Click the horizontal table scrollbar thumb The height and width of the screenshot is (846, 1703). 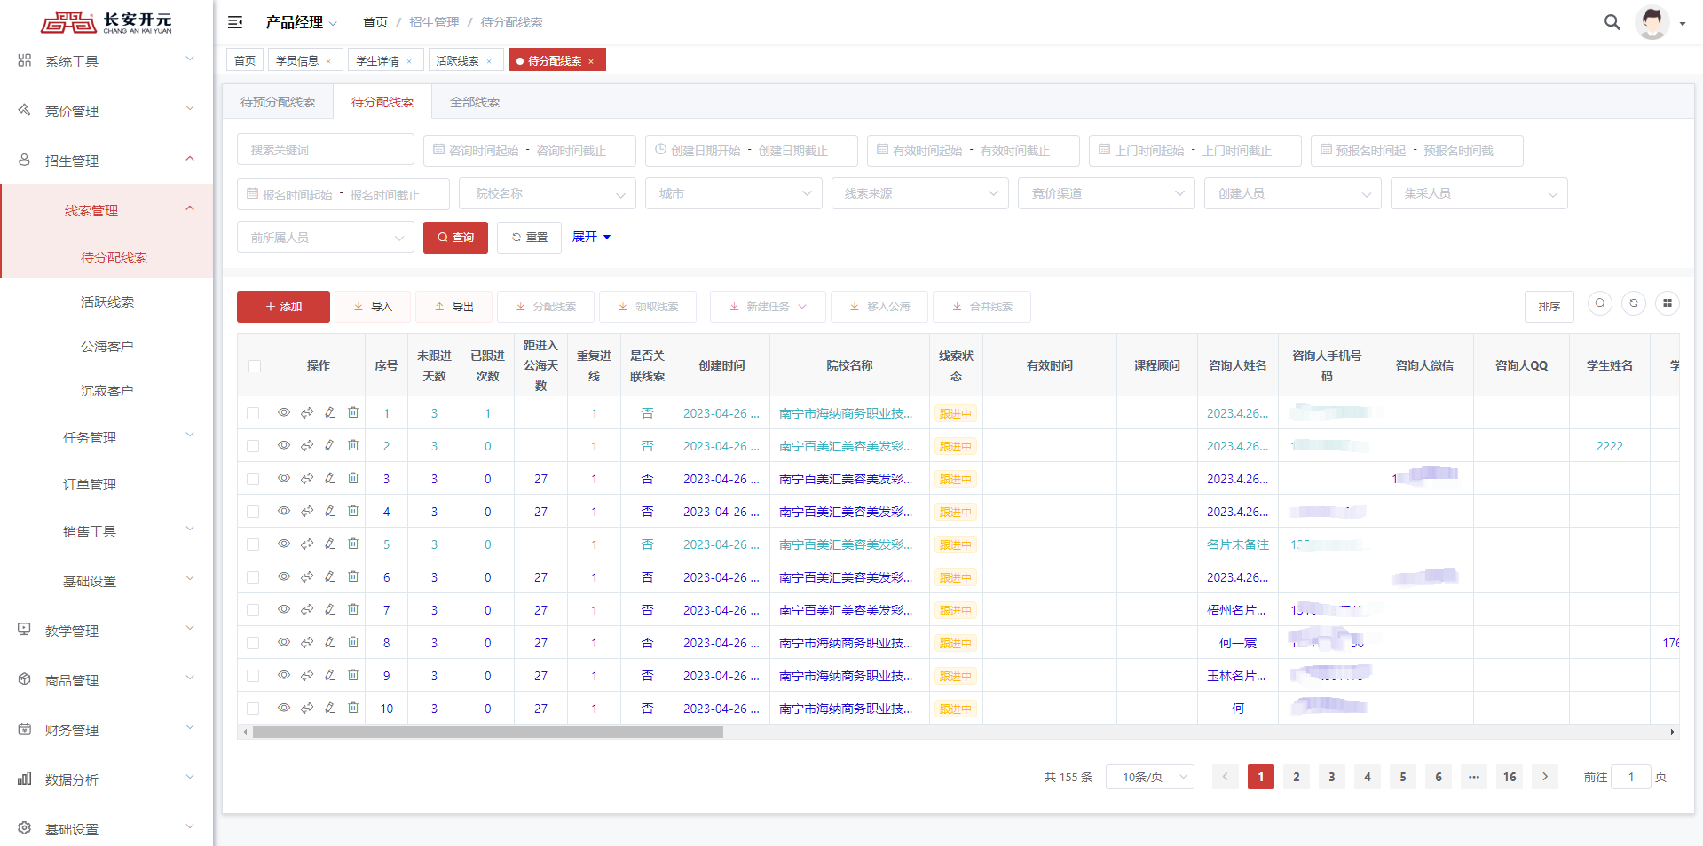[488, 732]
